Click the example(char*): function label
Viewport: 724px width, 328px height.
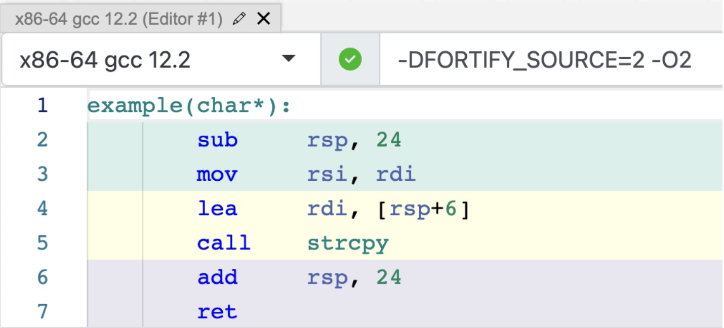click(x=189, y=106)
